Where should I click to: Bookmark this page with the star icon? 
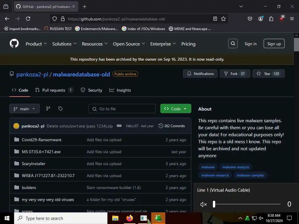tap(223, 19)
